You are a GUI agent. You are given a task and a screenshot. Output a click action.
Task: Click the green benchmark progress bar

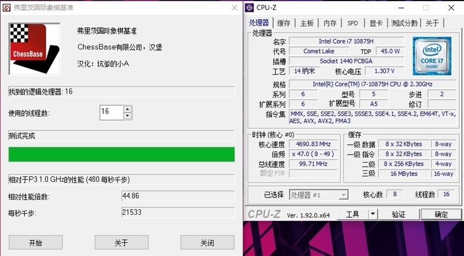click(x=122, y=154)
